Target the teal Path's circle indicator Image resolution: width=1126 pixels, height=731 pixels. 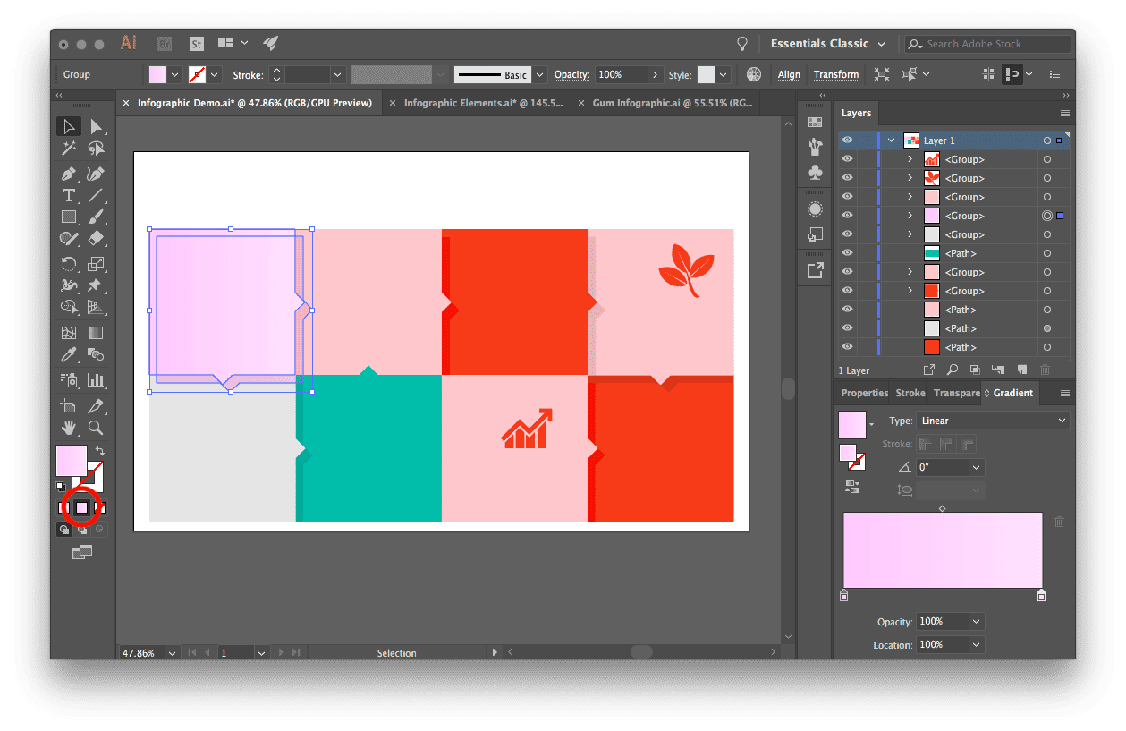point(1046,253)
